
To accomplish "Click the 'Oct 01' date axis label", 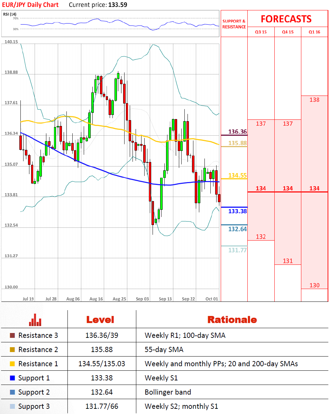I will pos(212,299).
